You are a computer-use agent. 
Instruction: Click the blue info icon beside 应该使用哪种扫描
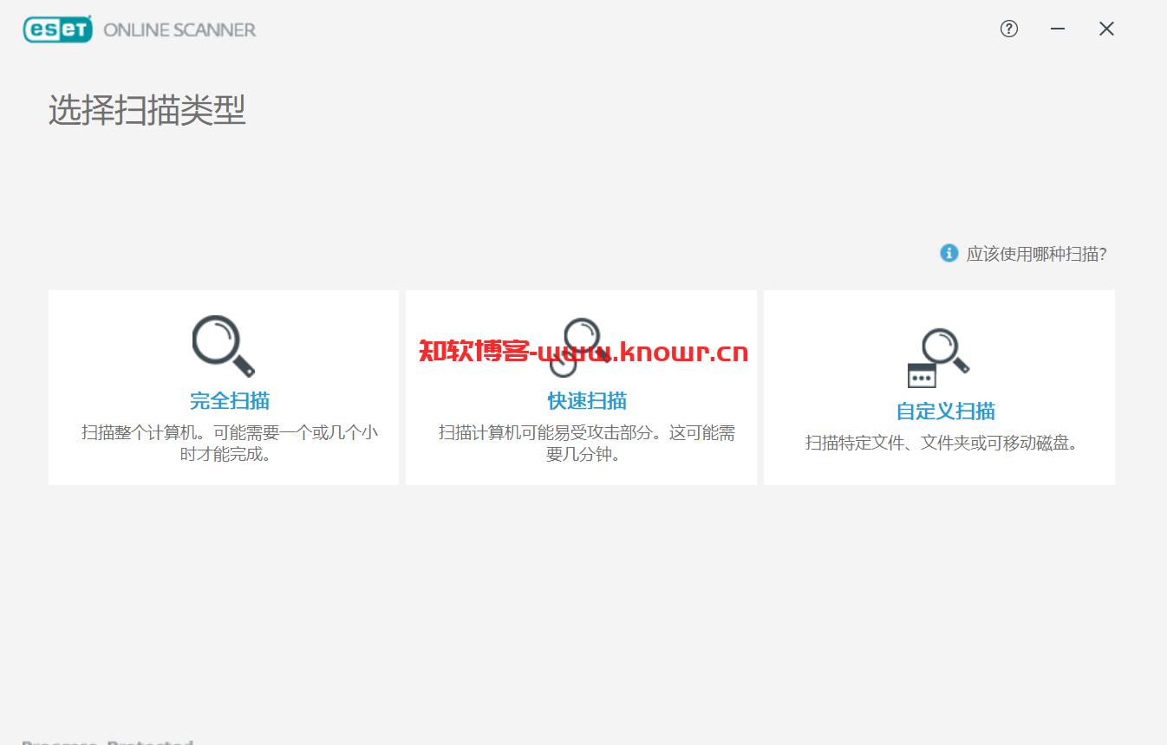coord(949,253)
